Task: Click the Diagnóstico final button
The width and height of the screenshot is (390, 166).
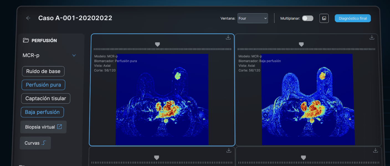Action: (x=352, y=18)
